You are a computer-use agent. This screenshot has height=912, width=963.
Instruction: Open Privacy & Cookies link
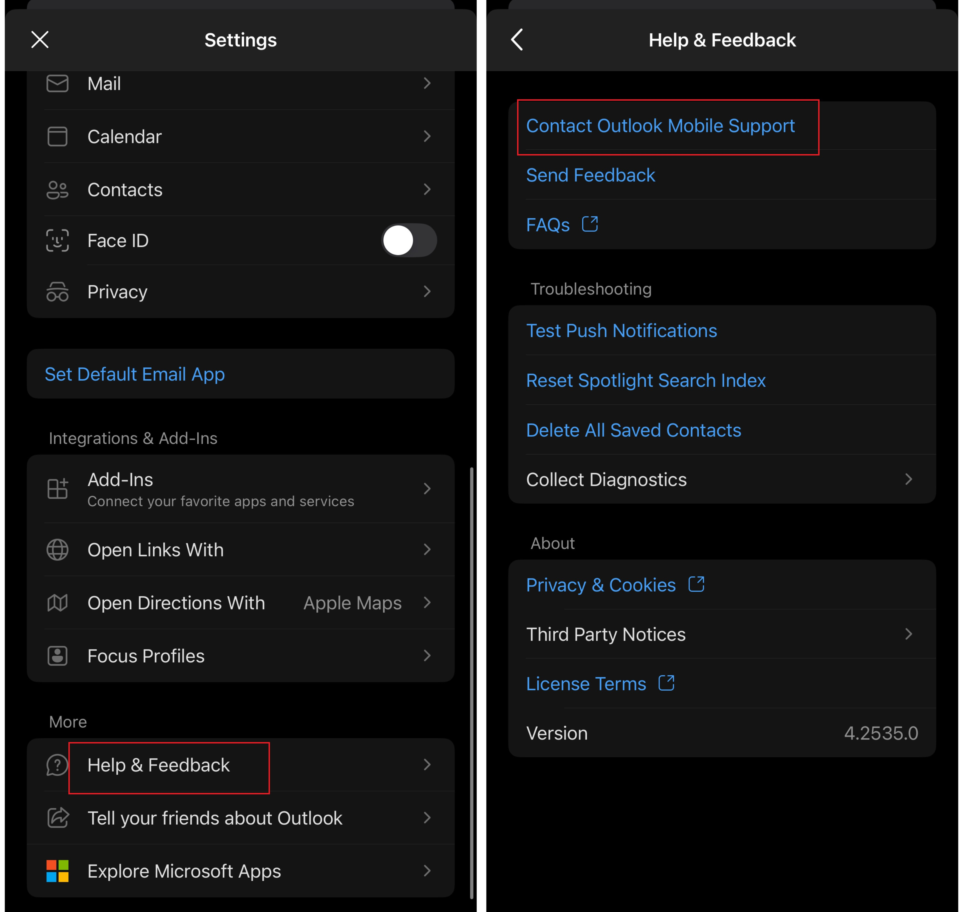click(722, 585)
